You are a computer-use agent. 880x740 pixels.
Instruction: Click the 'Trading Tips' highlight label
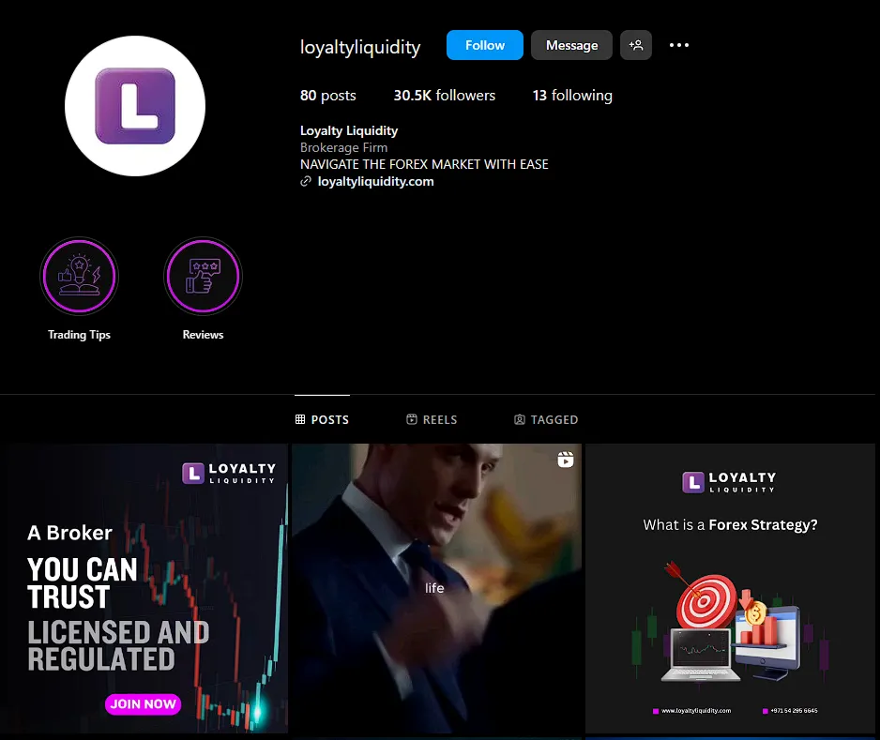tap(79, 335)
